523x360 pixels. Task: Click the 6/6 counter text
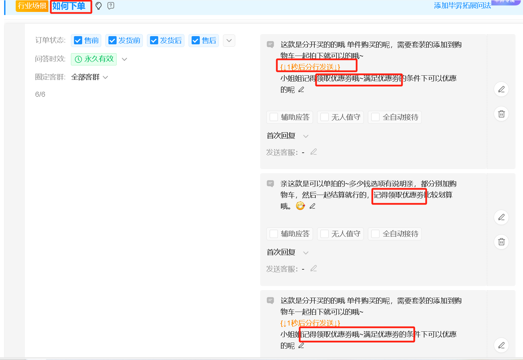tap(40, 94)
